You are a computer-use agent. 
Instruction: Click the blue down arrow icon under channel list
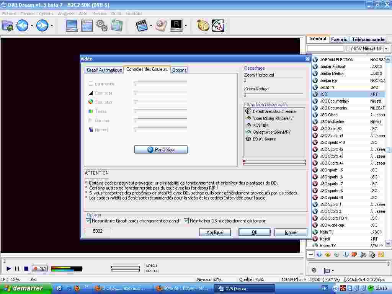point(319,255)
